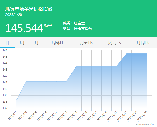
Task: Click the x-axis label 2023/4/11
Action: [x=52, y=116]
